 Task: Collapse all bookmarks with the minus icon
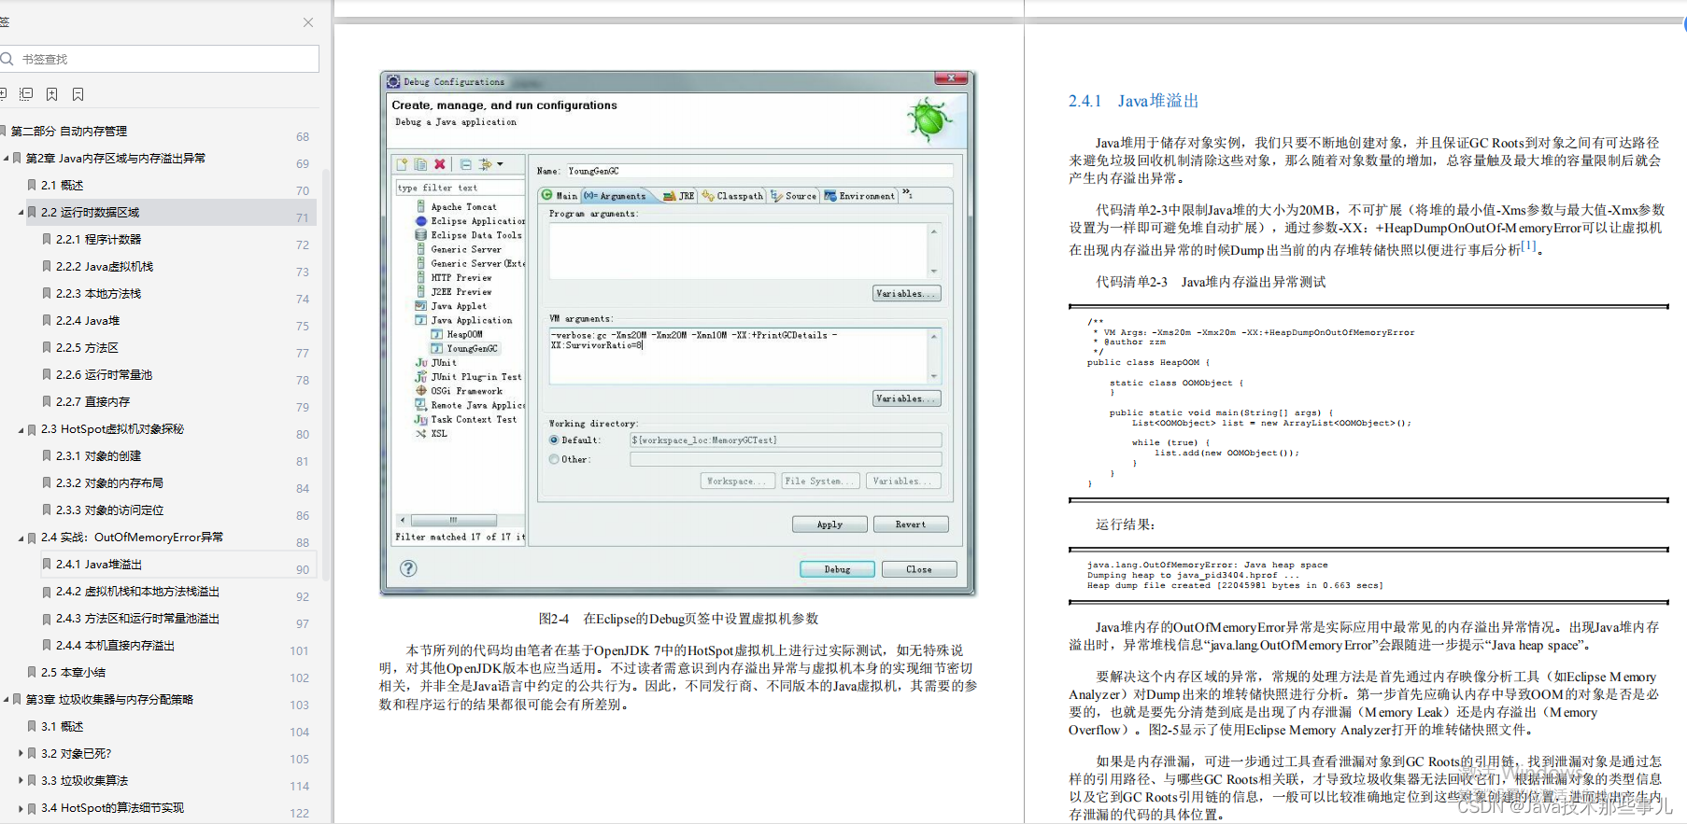(x=26, y=94)
